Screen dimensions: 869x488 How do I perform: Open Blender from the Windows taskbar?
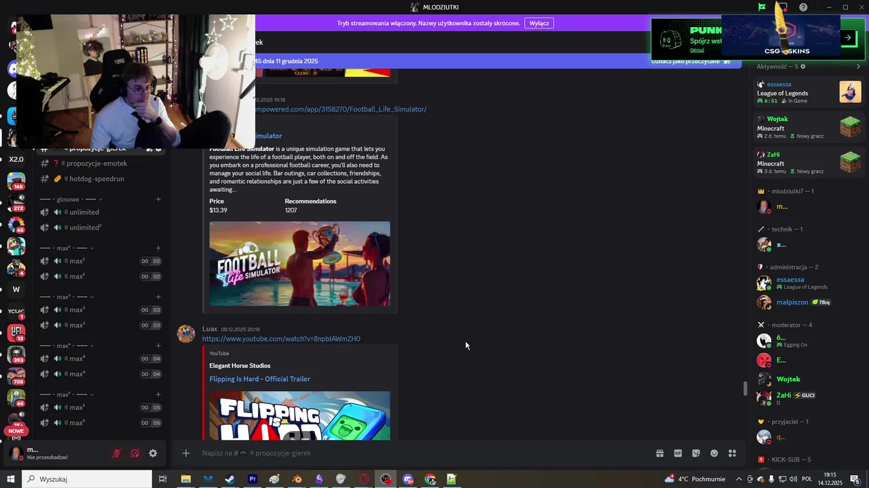[x=297, y=479]
